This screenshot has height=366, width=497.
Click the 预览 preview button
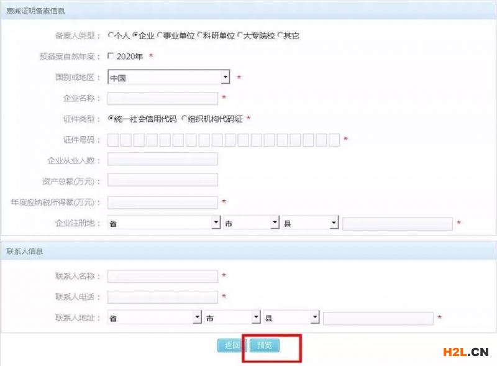click(264, 345)
